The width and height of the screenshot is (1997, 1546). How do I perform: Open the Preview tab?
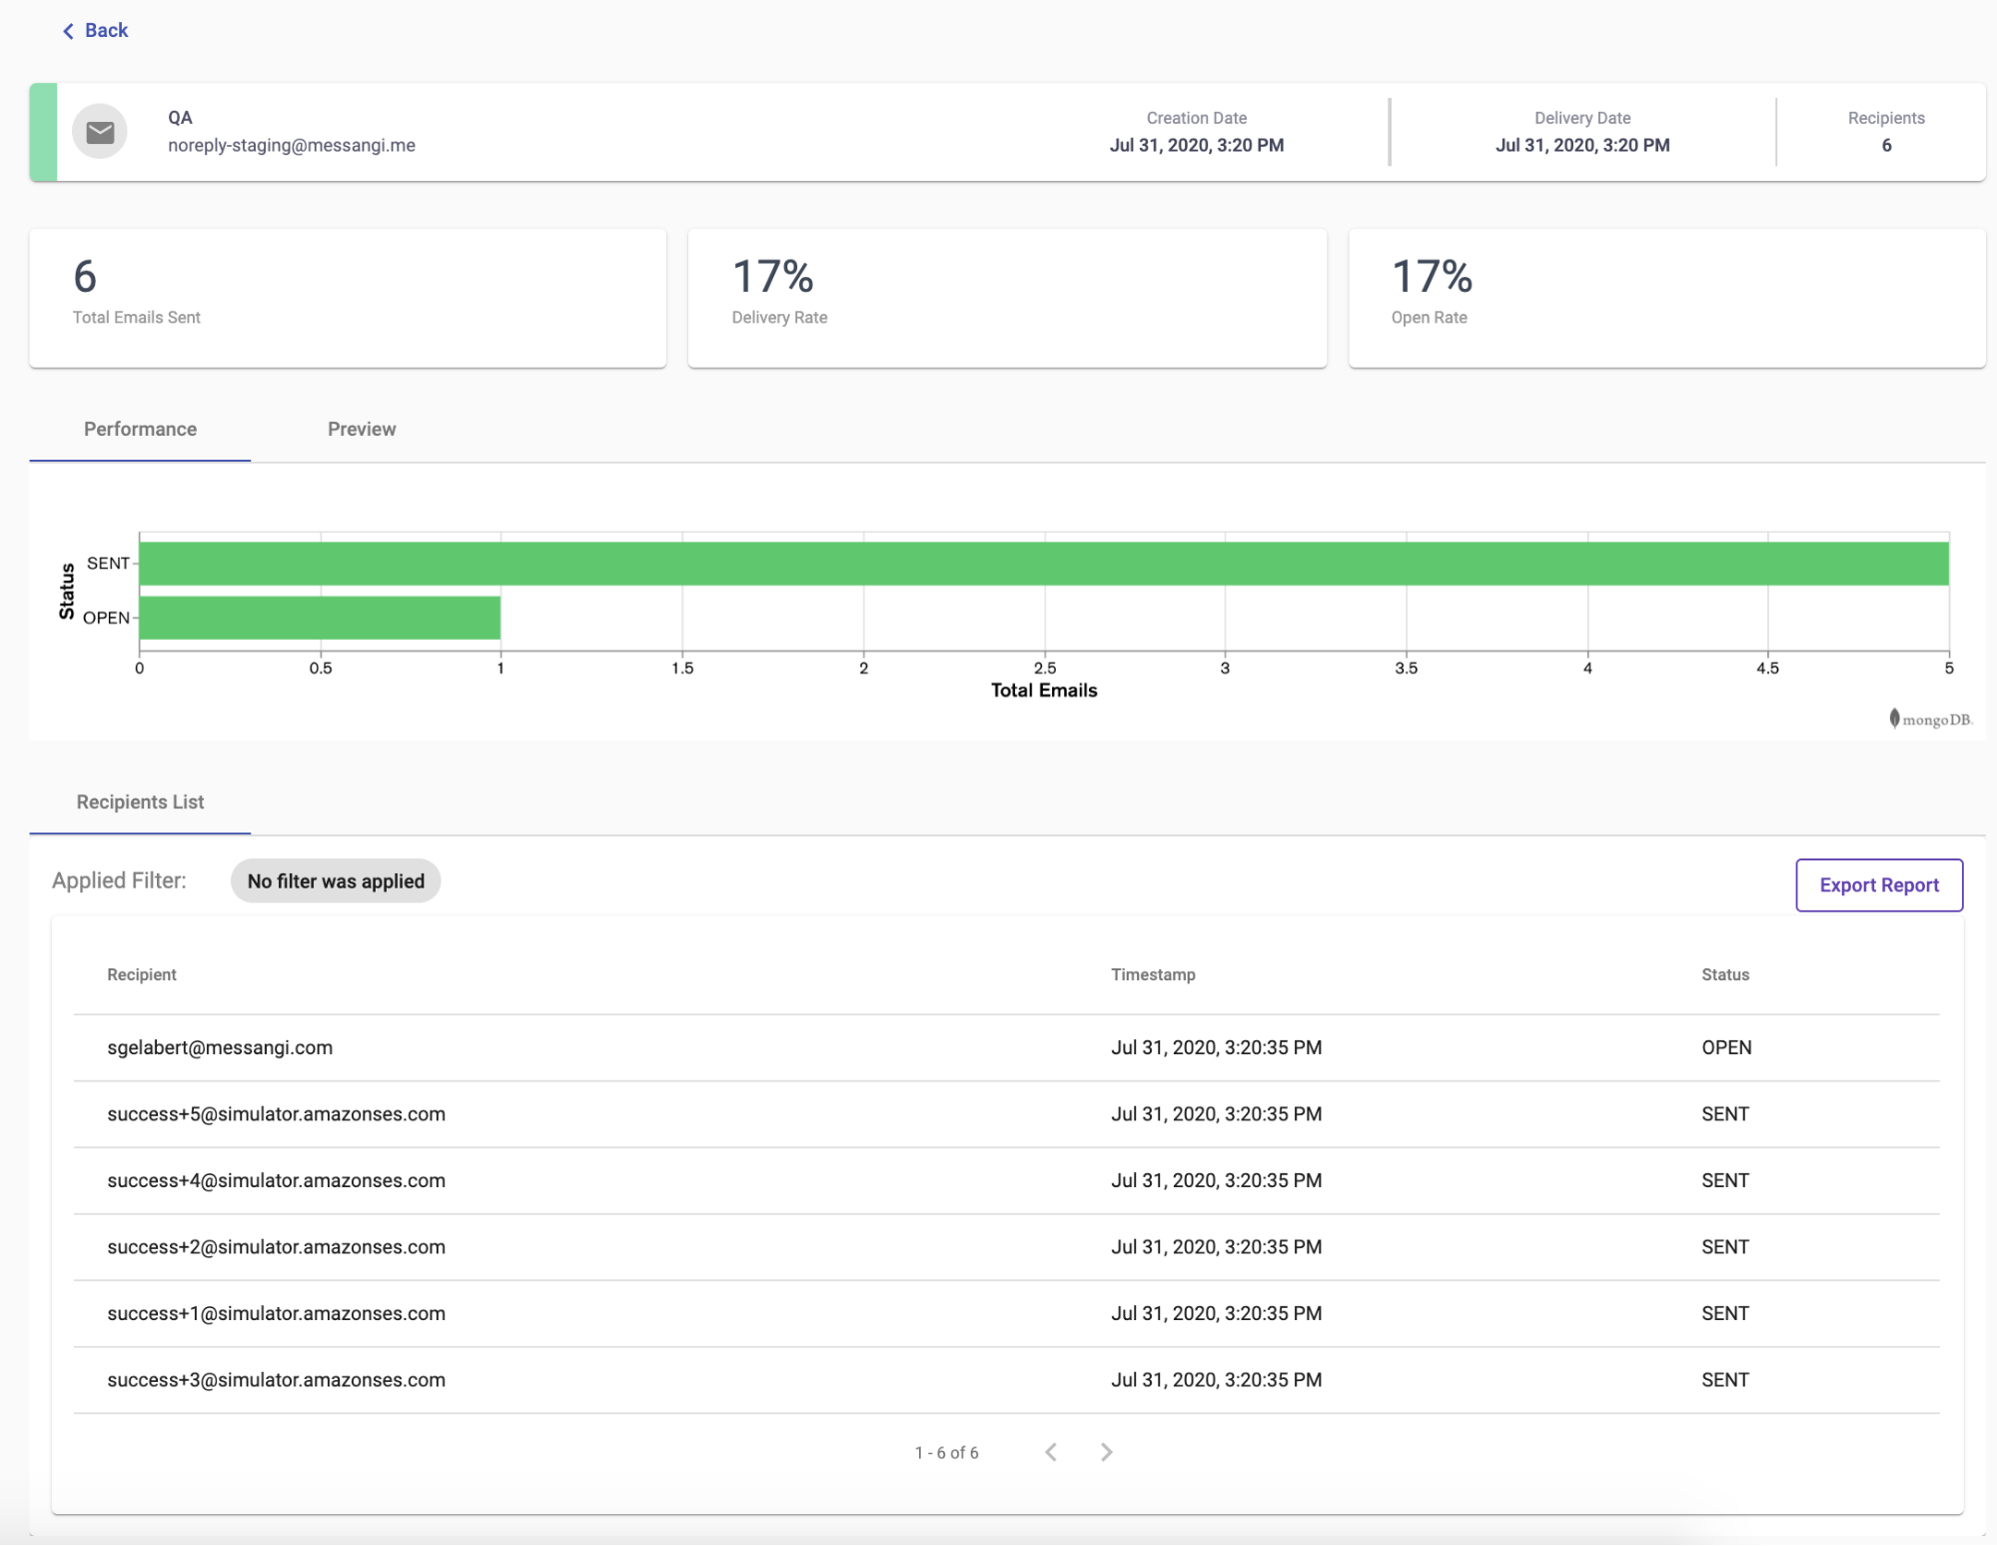point(362,429)
